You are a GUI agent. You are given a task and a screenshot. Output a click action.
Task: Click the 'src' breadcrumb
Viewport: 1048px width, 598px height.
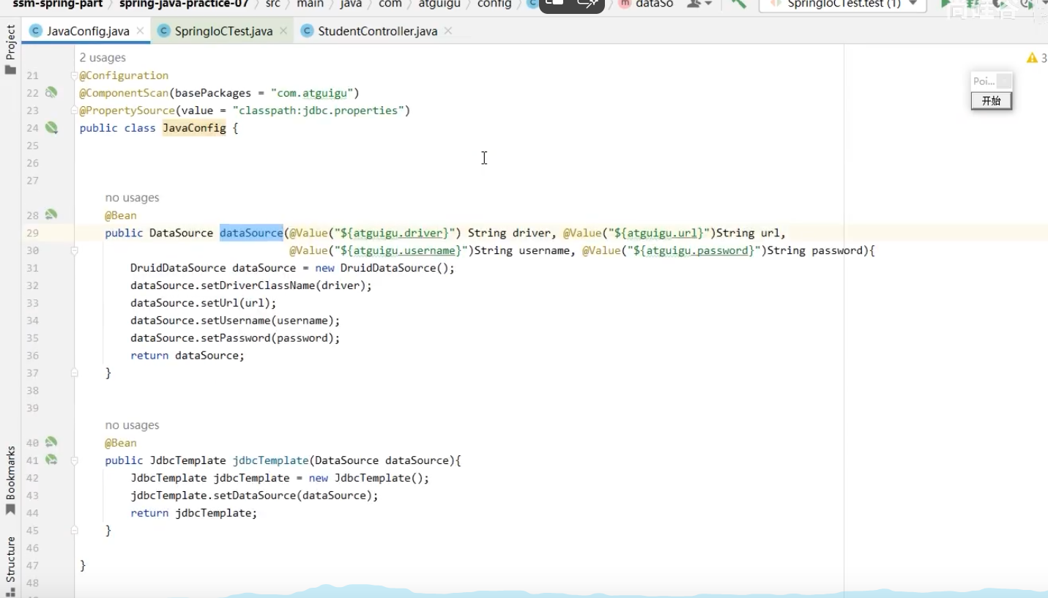coord(272,4)
